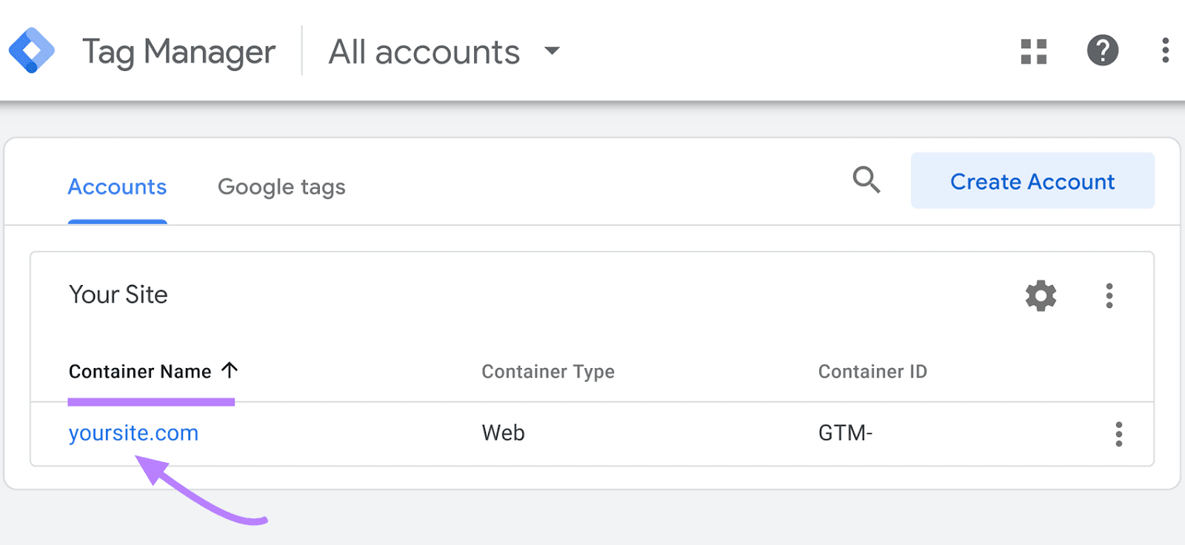Image resolution: width=1185 pixels, height=545 pixels.
Task: Open the Your Site settings gear
Action: click(1041, 295)
